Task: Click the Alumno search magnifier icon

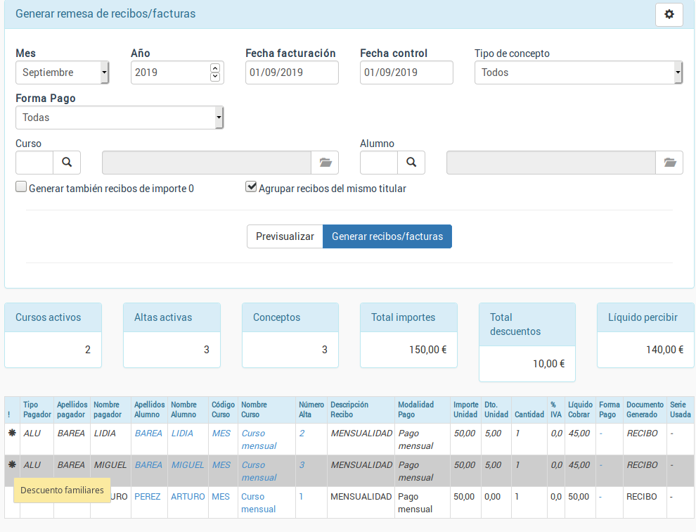Action: [x=411, y=163]
